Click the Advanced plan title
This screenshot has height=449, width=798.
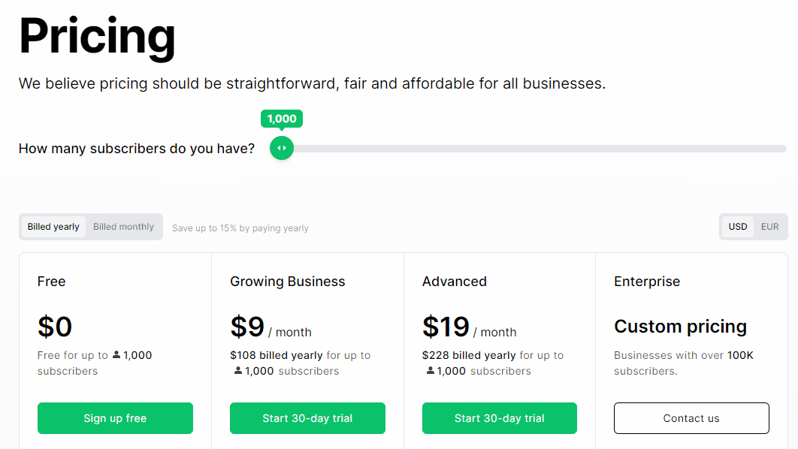click(x=454, y=282)
